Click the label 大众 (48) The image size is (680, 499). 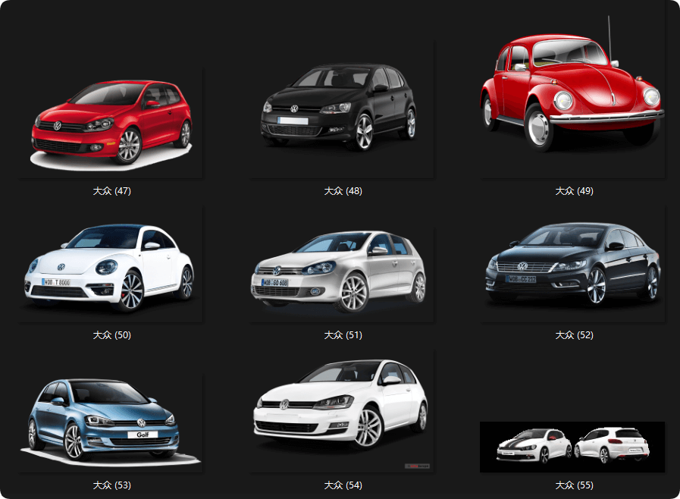[343, 191]
